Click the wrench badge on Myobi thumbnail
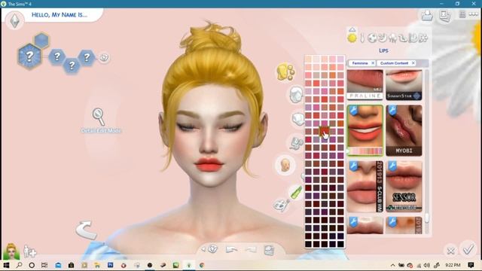 (x=392, y=111)
